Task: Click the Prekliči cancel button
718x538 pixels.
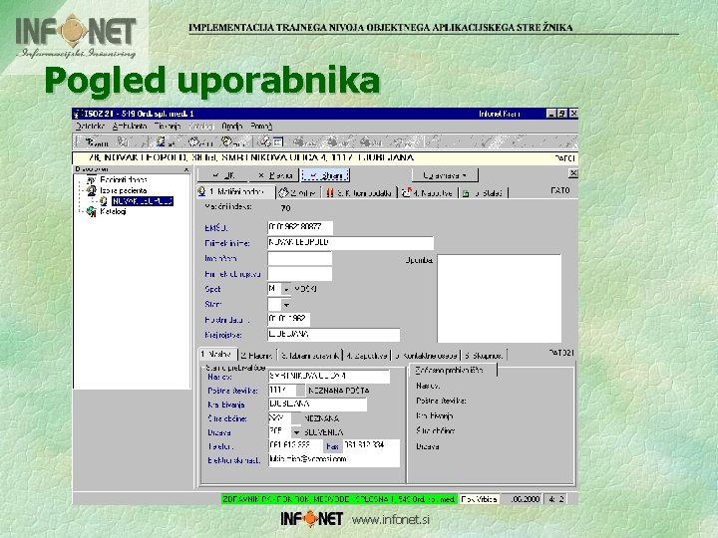Action: click(274, 175)
